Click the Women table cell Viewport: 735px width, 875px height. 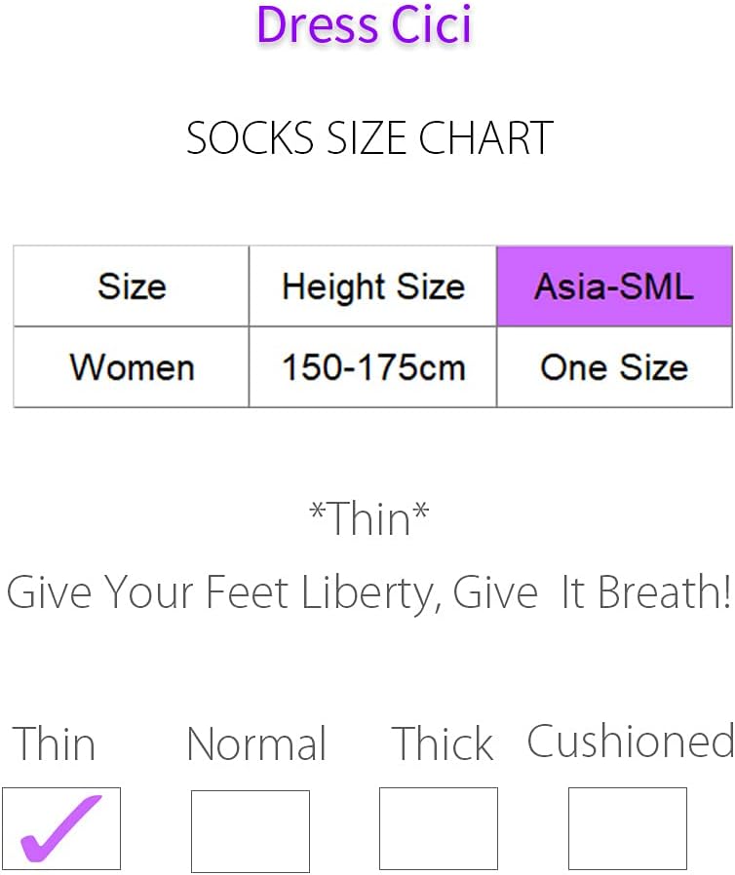click(132, 367)
